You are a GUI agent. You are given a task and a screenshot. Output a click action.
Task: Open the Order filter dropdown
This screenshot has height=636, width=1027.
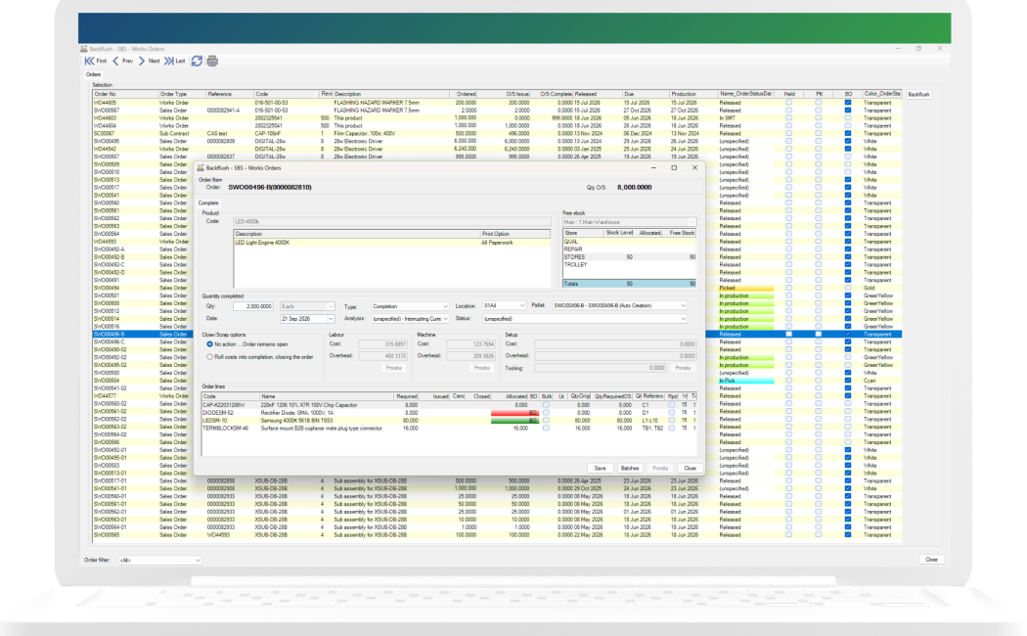coord(159,560)
